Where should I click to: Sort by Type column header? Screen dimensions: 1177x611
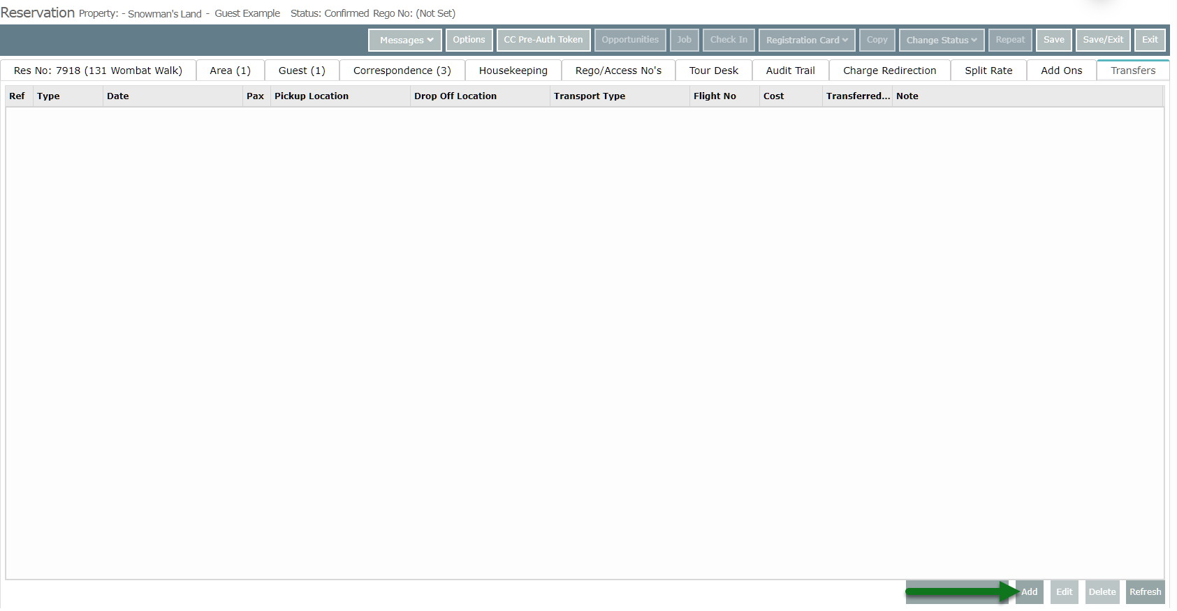68,96
